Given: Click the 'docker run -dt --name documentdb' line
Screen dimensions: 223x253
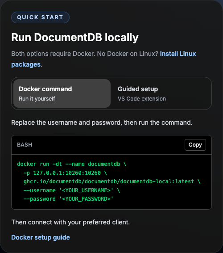Looking at the screenshot, I should (x=72, y=164).
